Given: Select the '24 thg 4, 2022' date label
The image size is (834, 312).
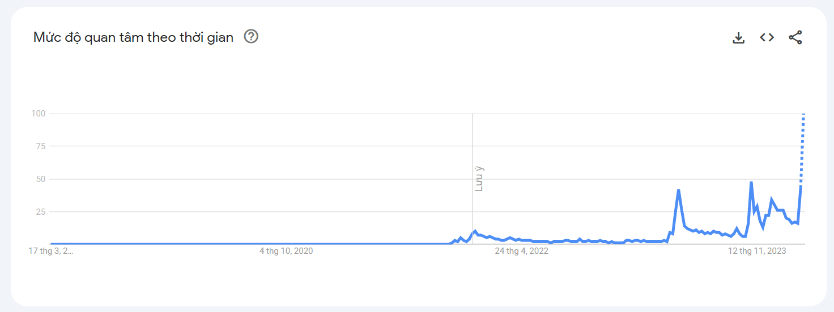Looking at the screenshot, I should [x=521, y=251].
